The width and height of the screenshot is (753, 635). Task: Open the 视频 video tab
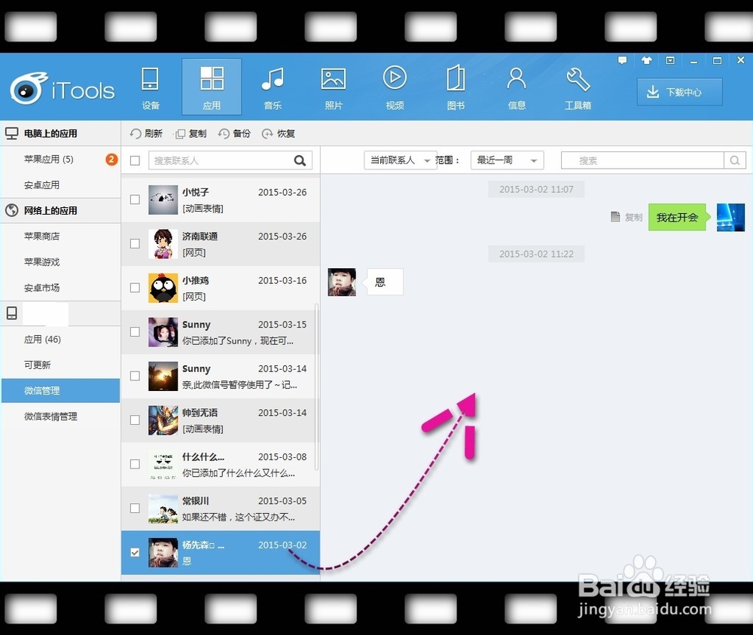395,87
